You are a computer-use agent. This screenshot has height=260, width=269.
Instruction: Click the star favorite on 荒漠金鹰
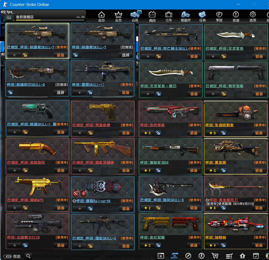[x=80, y=133]
